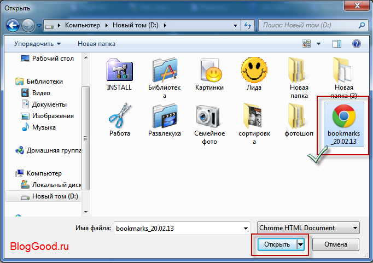The image size is (373, 263).
Task: Click the refresh button beside address bar
Action: [248, 25]
